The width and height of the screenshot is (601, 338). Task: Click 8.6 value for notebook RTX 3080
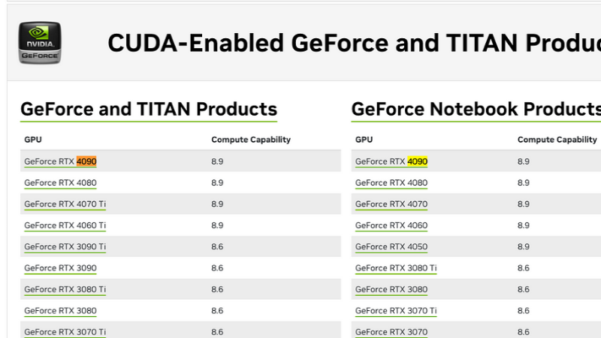(524, 289)
